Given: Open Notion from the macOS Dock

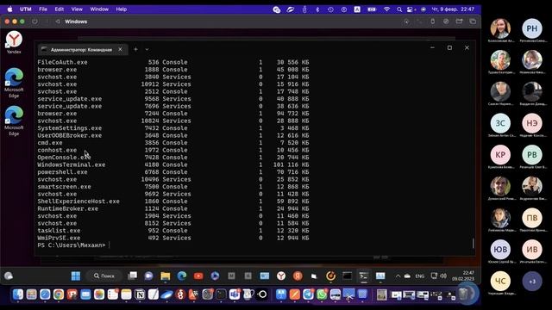Looking at the screenshot, I should [140, 294].
